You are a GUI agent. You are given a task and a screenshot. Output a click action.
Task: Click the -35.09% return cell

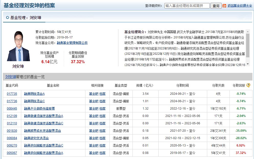(241, 131)
